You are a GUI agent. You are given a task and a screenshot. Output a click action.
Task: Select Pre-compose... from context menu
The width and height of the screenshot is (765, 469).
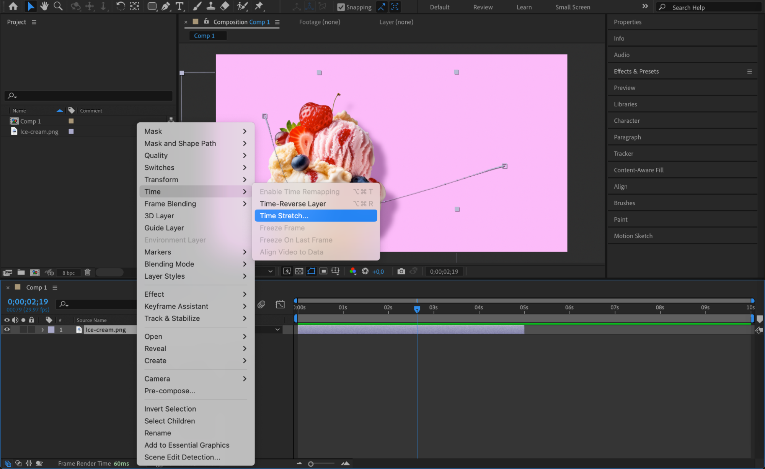[195, 391]
